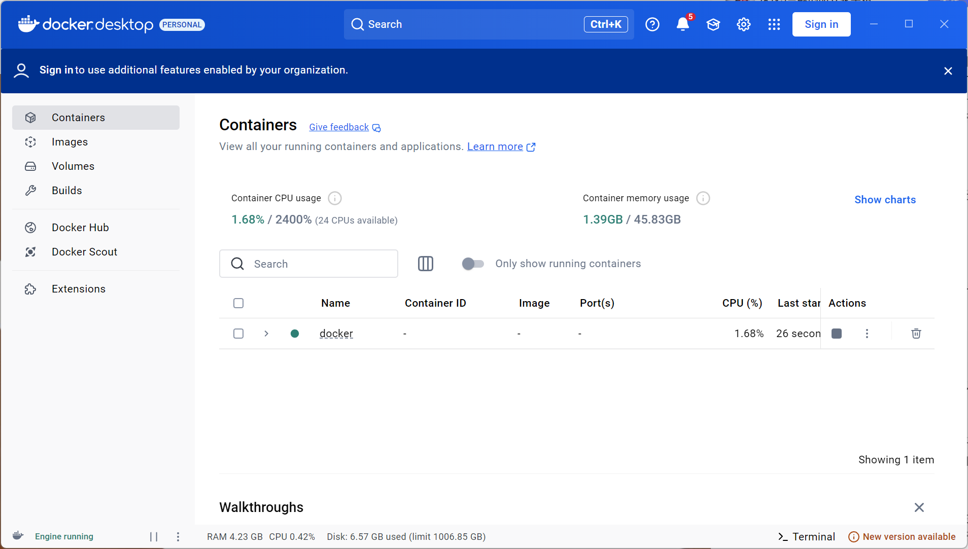
Task: Go to Containers in the sidebar
Action: [x=96, y=118]
